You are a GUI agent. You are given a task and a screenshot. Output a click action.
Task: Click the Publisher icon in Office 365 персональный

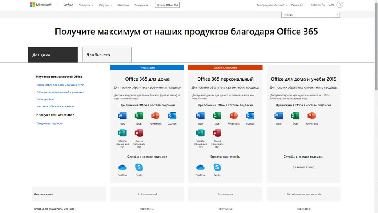pos(200,133)
